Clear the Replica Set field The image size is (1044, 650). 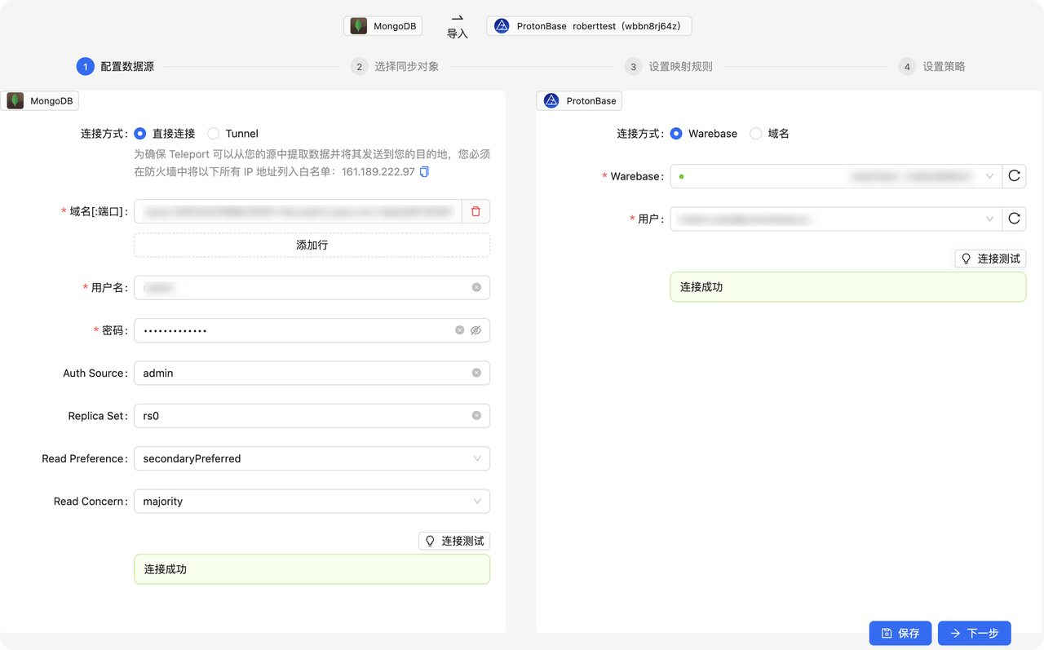pyautogui.click(x=476, y=415)
